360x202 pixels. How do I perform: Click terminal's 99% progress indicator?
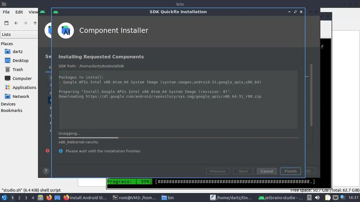(129, 182)
